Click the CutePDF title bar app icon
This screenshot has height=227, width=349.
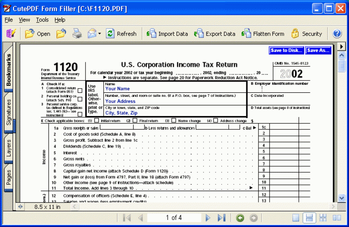click(7, 8)
